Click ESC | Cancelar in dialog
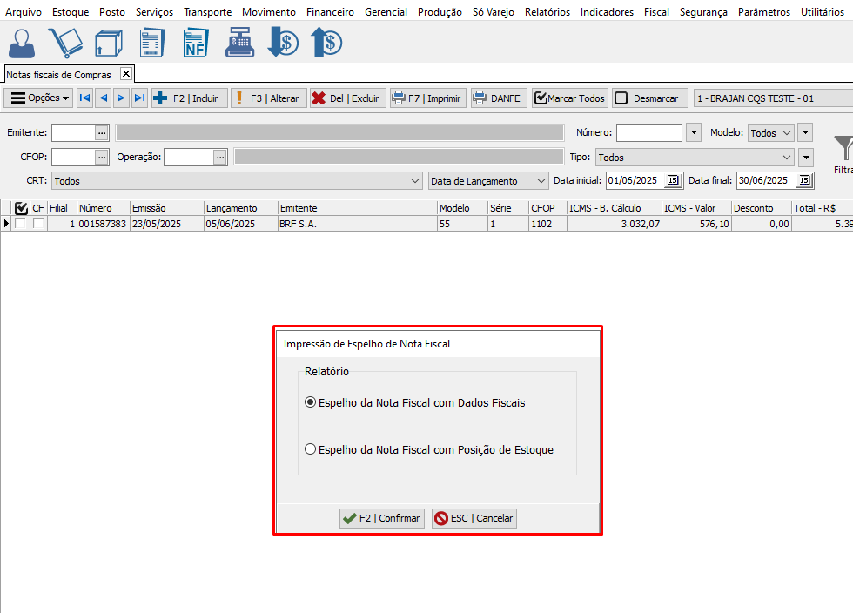This screenshot has width=853, height=613. pos(474,518)
